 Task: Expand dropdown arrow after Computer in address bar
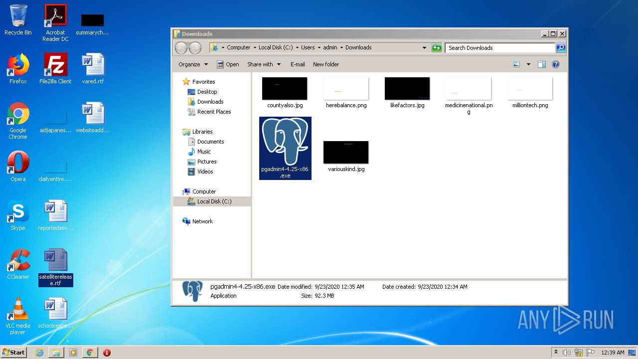[x=254, y=48]
